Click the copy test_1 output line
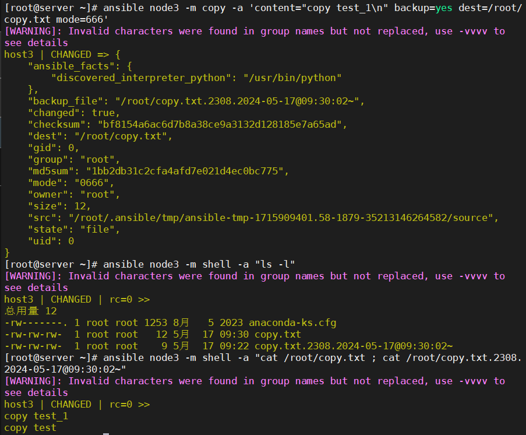Screen dimensions: 526x435 pyautogui.click(x=35, y=416)
